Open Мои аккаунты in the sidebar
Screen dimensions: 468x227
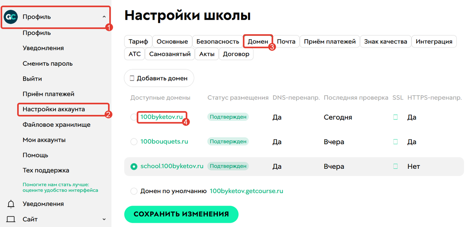pyautogui.click(x=44, y=140)
